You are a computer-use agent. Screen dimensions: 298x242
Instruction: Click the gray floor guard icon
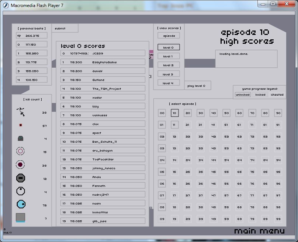21,138
